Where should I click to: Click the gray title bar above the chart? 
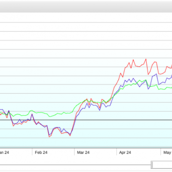coord(86,7)
